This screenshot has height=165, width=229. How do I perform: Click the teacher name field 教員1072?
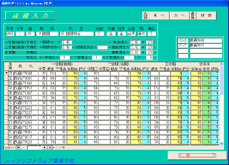(206, 45)
